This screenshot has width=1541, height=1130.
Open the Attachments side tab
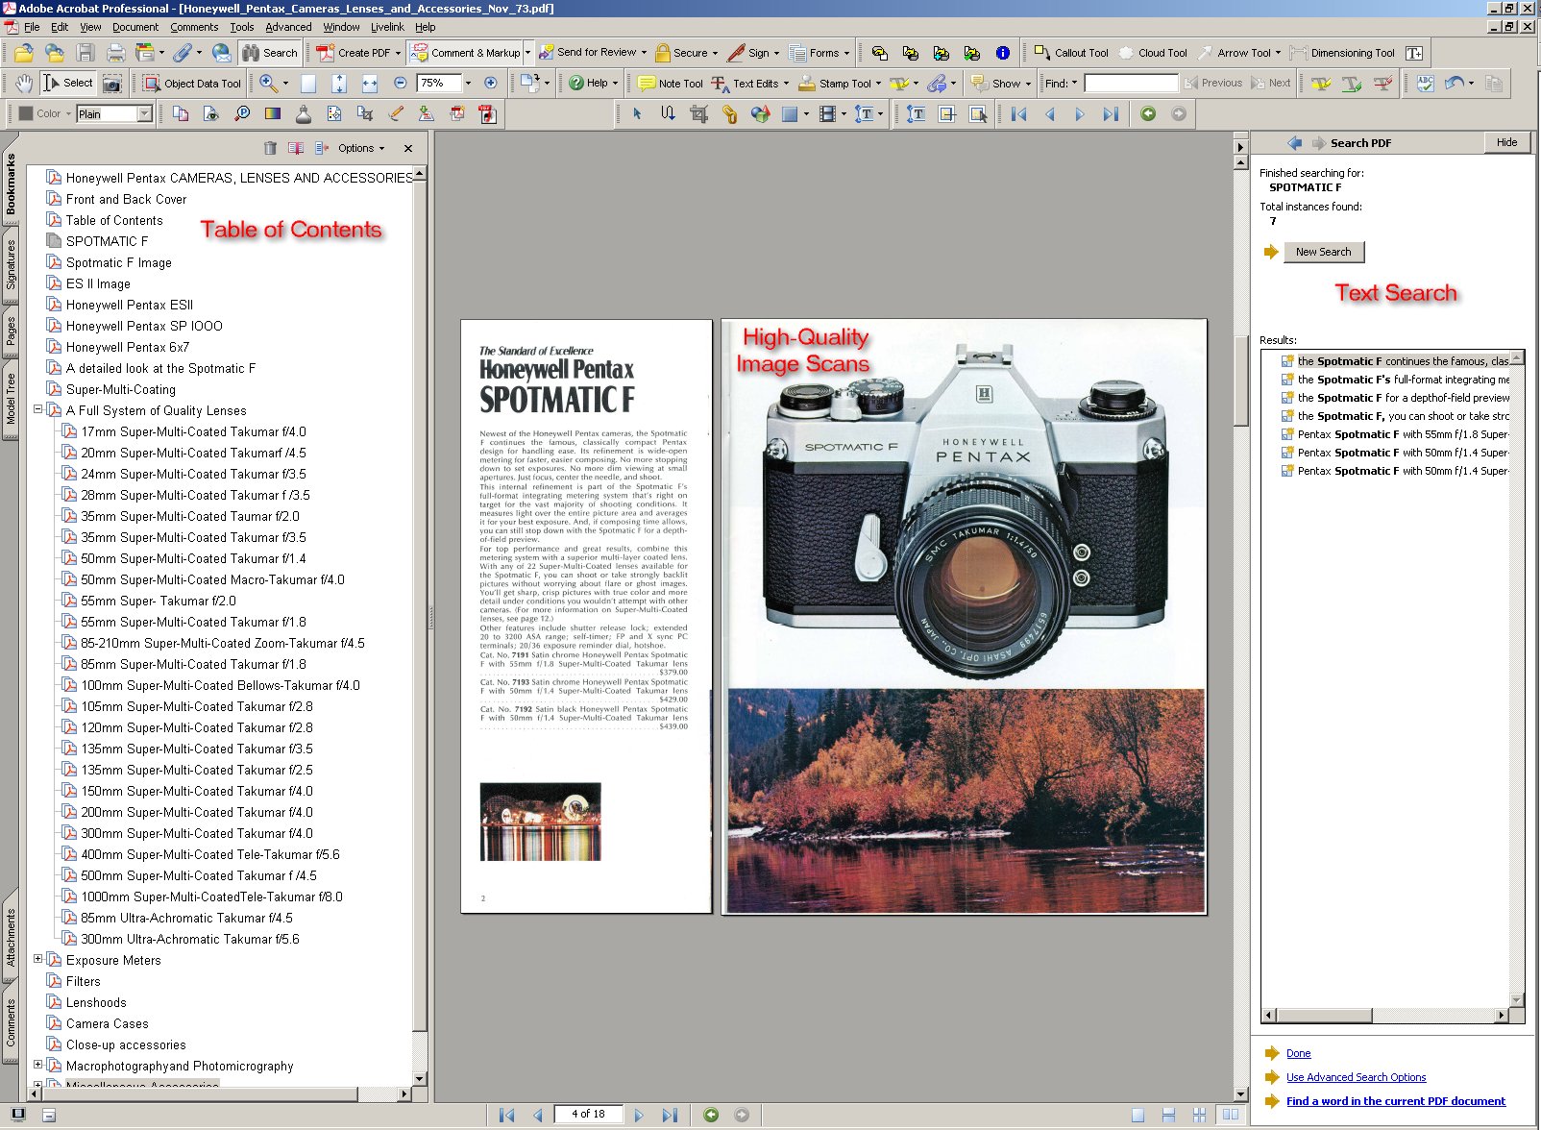coord(11,935)
